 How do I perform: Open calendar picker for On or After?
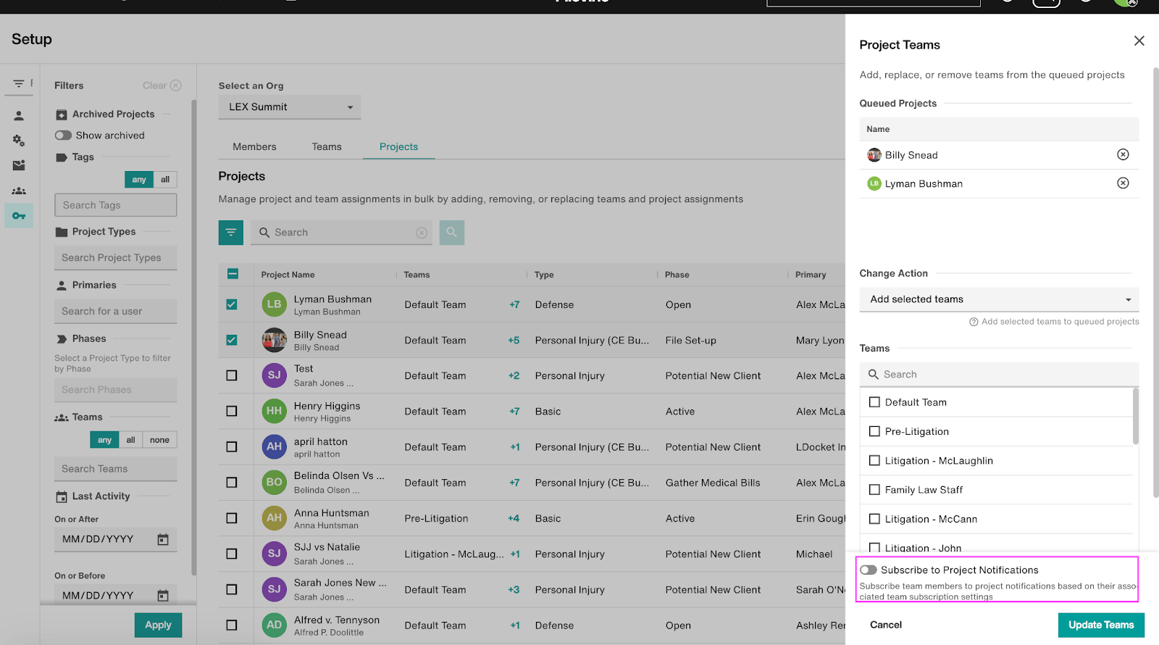click(163, 539)
